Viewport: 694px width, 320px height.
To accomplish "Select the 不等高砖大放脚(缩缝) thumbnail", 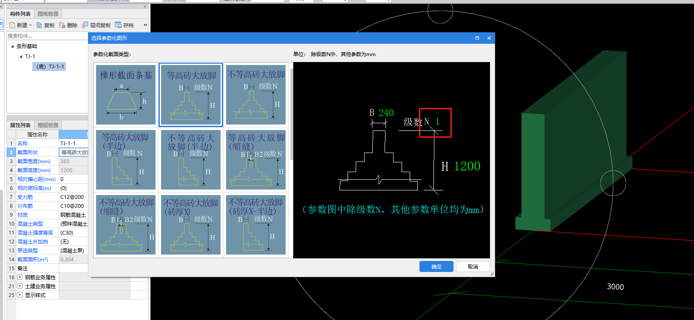I will click(x=126, y=225).
